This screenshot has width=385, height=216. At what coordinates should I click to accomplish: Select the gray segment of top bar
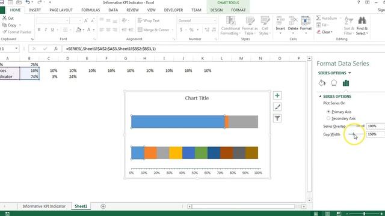point(243,122)
